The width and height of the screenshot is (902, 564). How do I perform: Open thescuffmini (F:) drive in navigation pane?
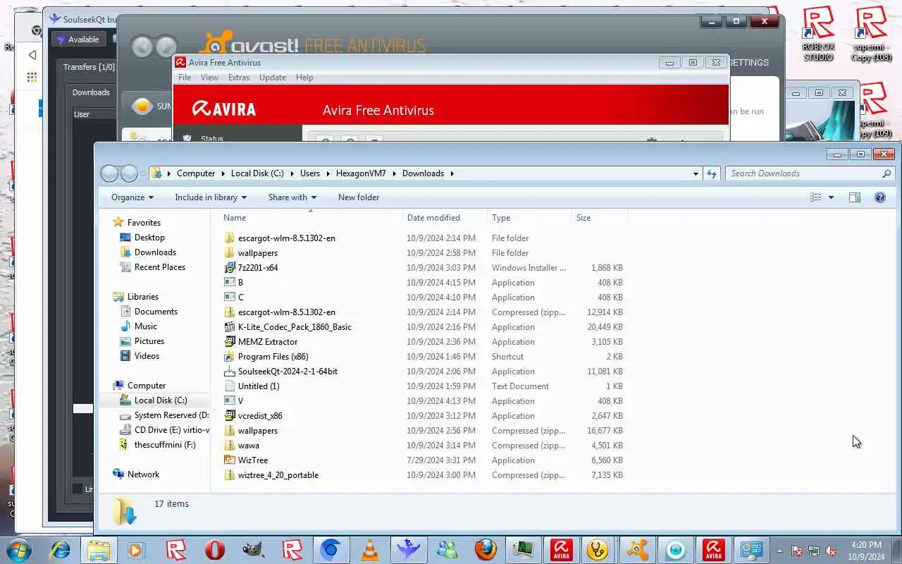[165, 445]
